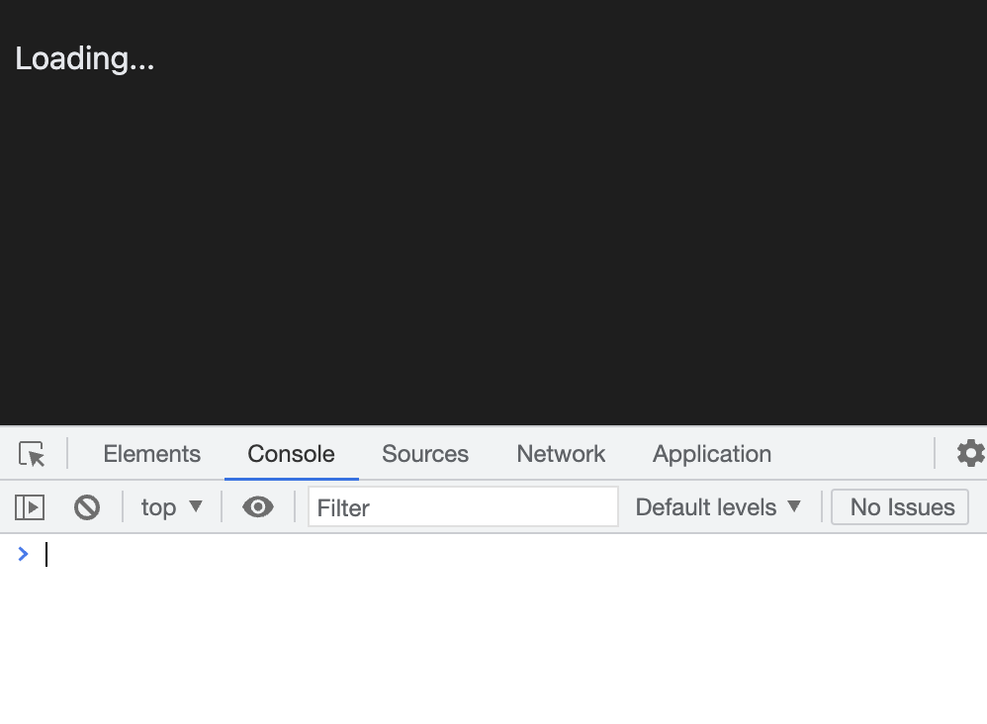The image size is (987, 724).
Task: Focus the console Filter field
Action: [x=463, y=507]
